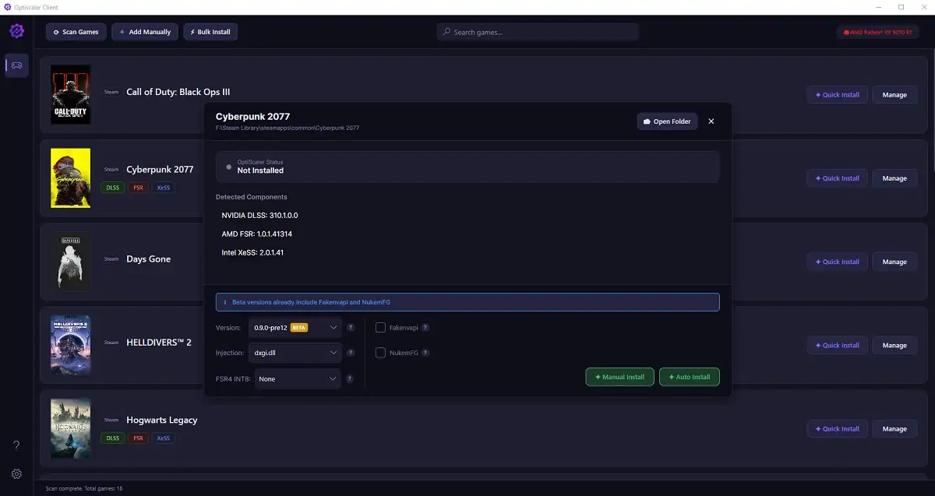This screenshot has height=496, width=935.
Task: Click the Bulk Install button
Action: [210, 32]
